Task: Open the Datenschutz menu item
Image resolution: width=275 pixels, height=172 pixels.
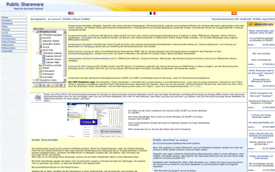Action: [14, 48]
